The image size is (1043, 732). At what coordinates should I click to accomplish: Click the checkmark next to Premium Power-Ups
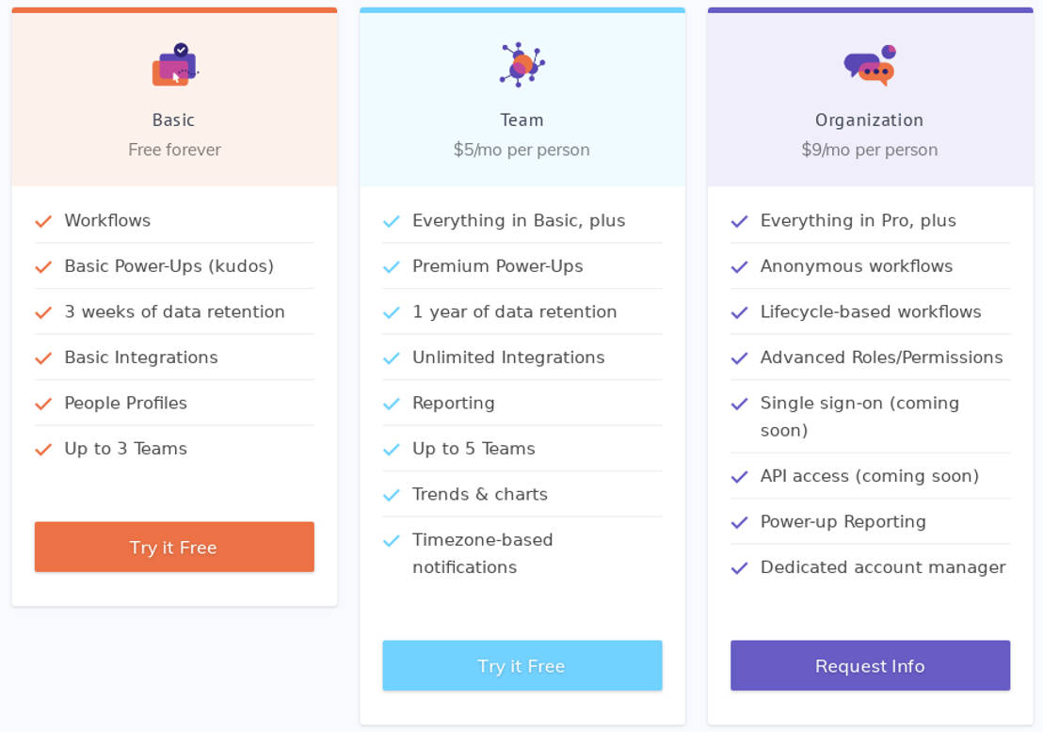pos(391,266)
